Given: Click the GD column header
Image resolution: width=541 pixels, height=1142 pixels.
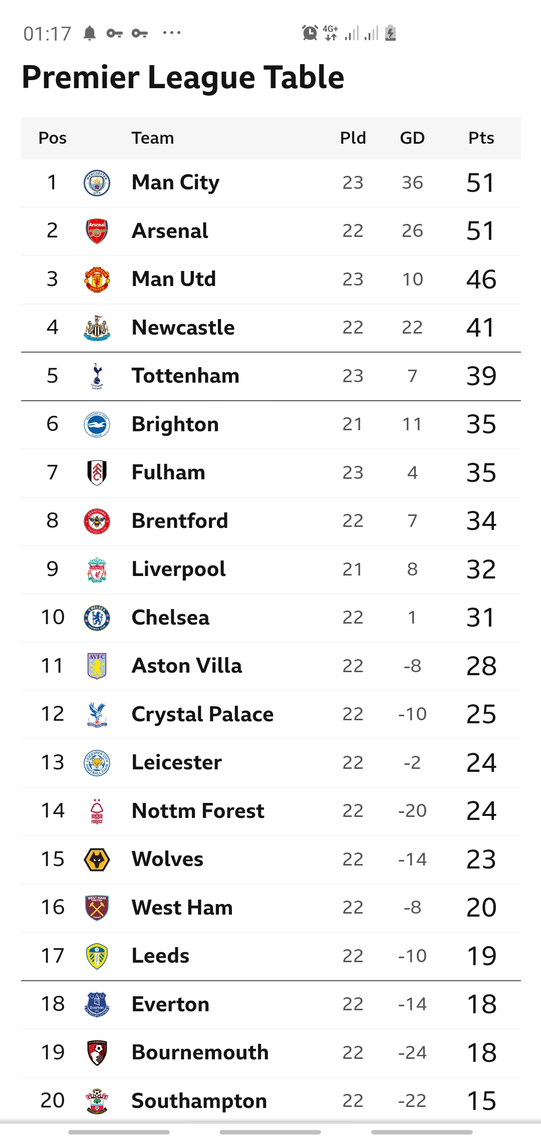Looking at the screenshot, I should coord(412,138).
